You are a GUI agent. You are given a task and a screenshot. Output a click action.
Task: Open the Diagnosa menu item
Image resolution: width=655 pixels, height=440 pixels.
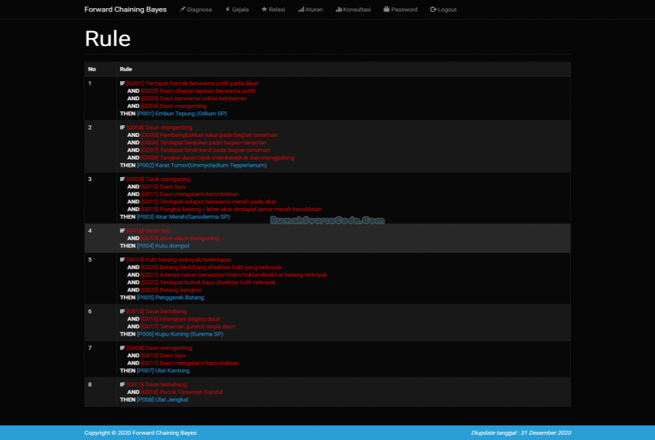coord(196,9)
